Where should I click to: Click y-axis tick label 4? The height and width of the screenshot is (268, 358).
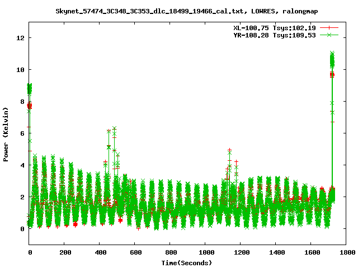click(x=22, y=165)
